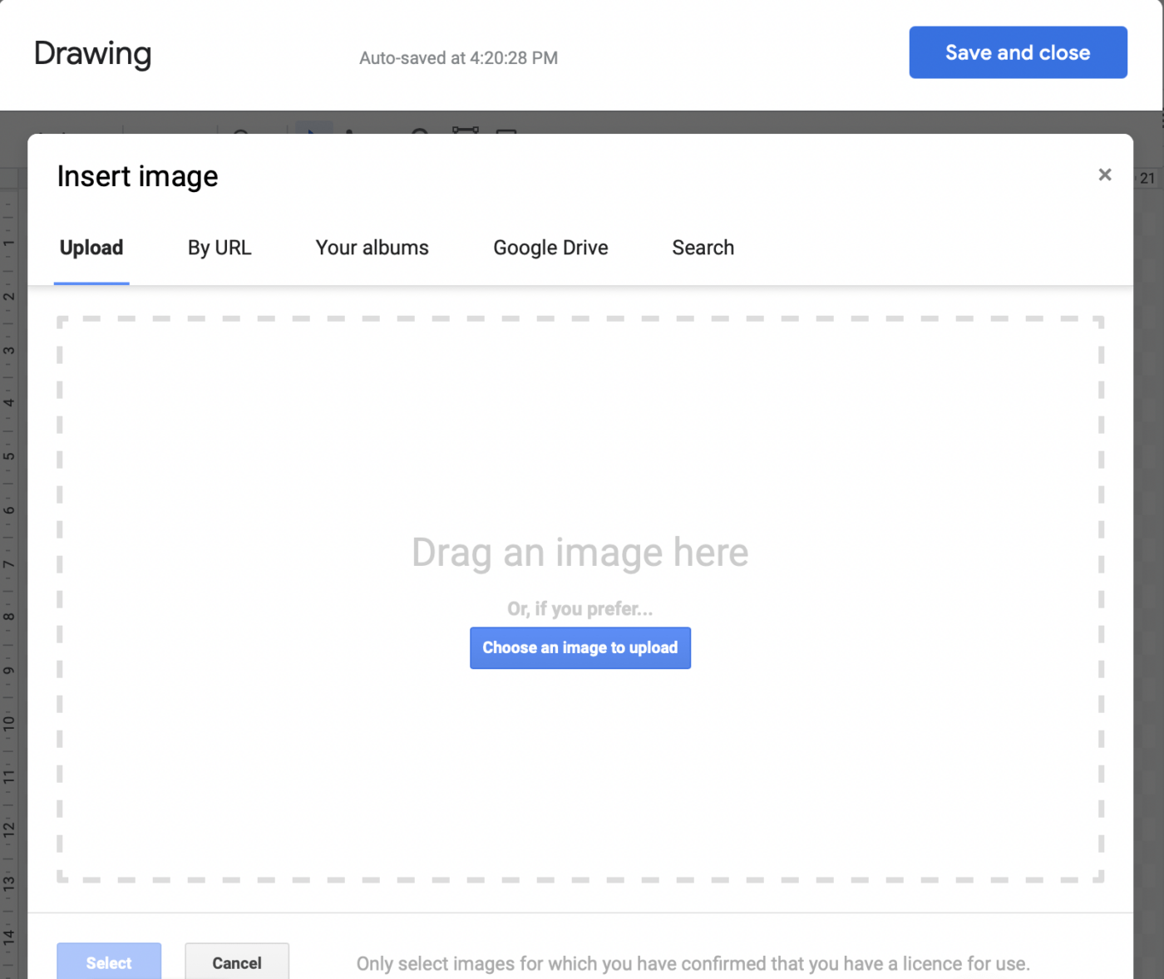Click the 21 mark on the ruler

[x=1147, y=178]
